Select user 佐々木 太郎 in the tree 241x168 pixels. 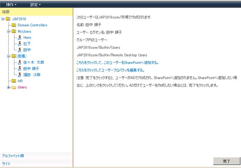tap(34, 62)
